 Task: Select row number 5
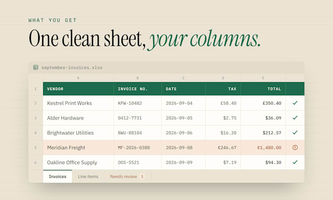(35, 148)
